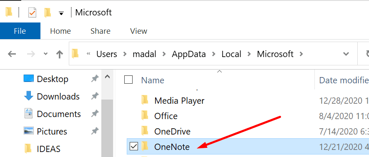Viewport: 369px width, 157px height.
Task: Navigate to Local in breadcrumb
Action: (231, 54)
